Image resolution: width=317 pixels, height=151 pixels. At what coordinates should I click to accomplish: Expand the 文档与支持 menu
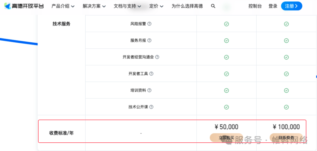(127, 6)
